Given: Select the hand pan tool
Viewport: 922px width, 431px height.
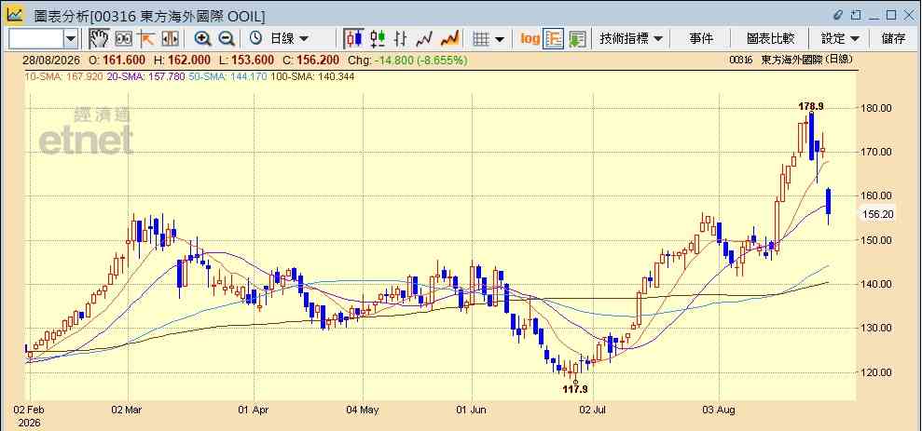Looking at the screenshot, I should tap(99, 39).
